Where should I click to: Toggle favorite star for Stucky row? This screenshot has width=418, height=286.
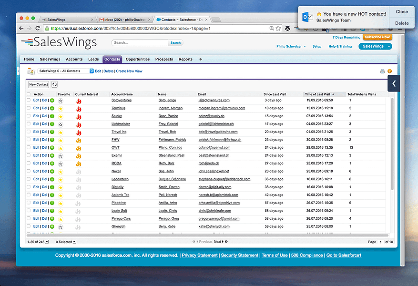pos(61,117)
